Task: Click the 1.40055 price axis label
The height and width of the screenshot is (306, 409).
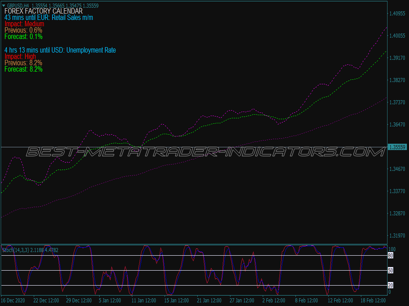Action: [397, 36]
